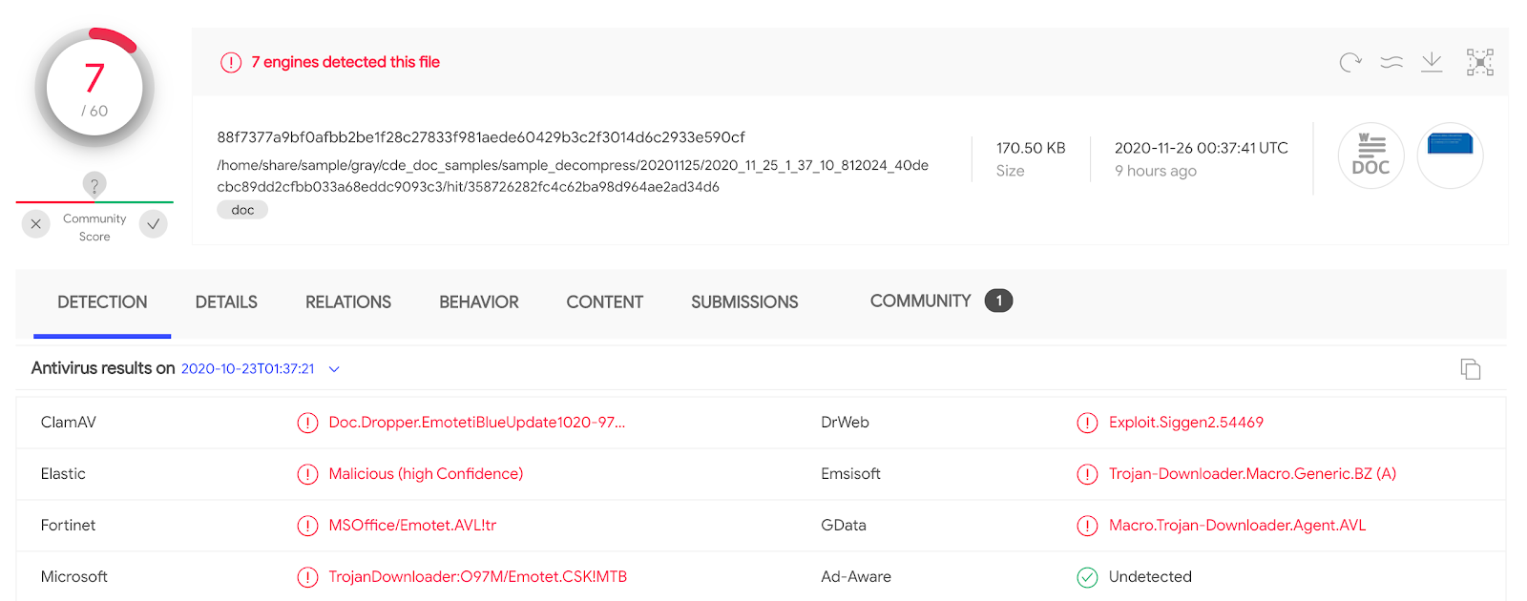Click the 7/60 detection score gauge
This screenshot has width=1527, height=601.
click(94, 88)
